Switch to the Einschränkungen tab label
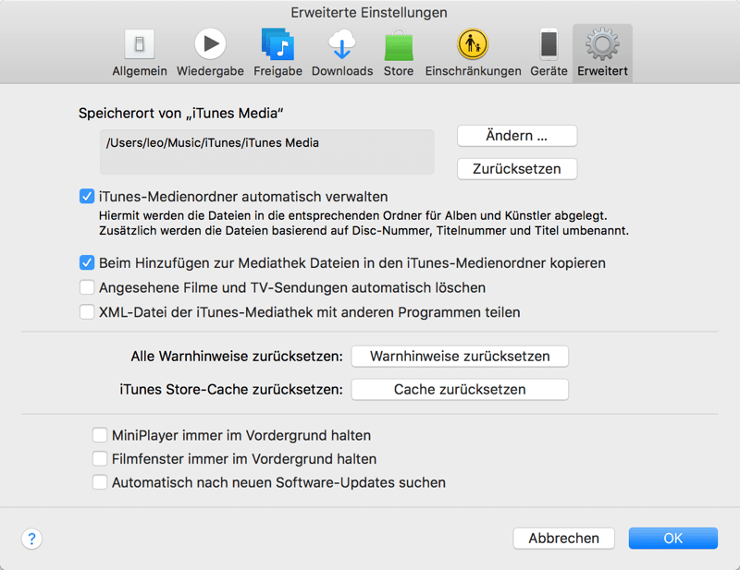The image size is (740, 570). click(x=474, y=71)
